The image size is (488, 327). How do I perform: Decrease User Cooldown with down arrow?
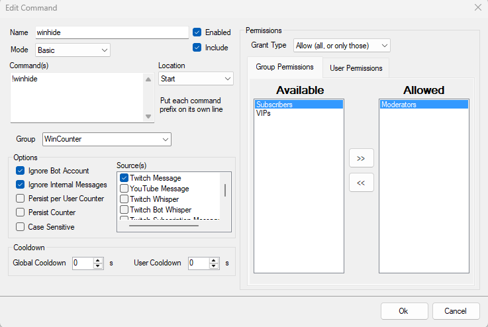click(x=214, y=265)
